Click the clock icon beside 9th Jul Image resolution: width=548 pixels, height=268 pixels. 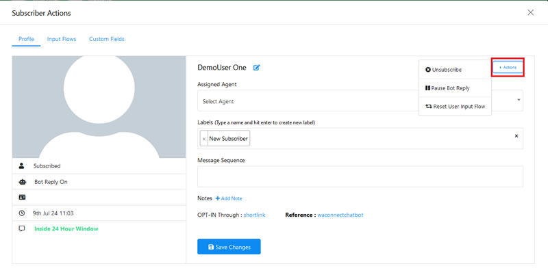click(22, 213)
